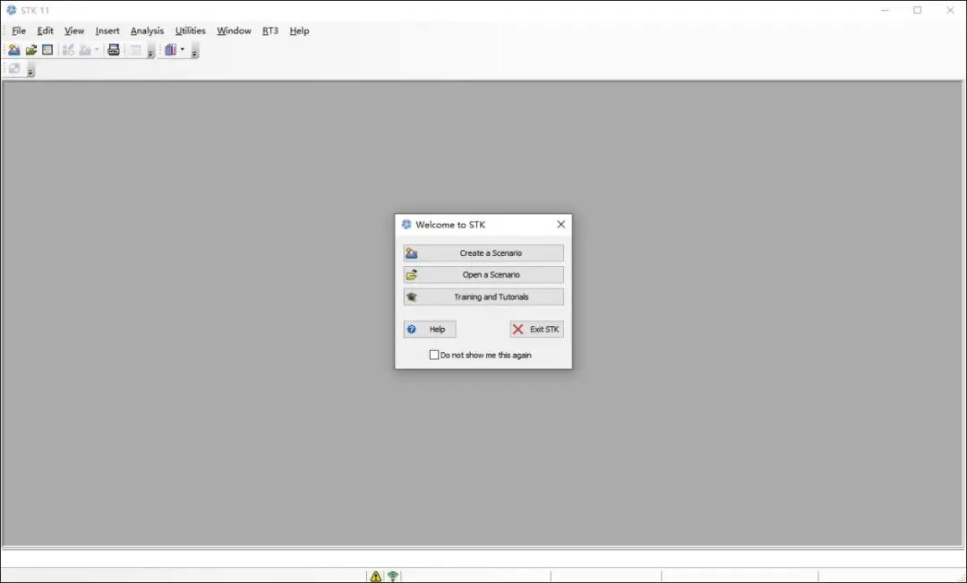Open the Analysis menu
Screen dimensions: 967x583
pyautogui.click(x=147, y=30)
